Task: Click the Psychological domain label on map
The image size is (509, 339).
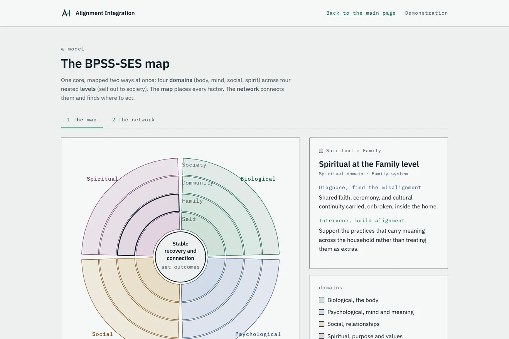Action: tap(258, 334)
